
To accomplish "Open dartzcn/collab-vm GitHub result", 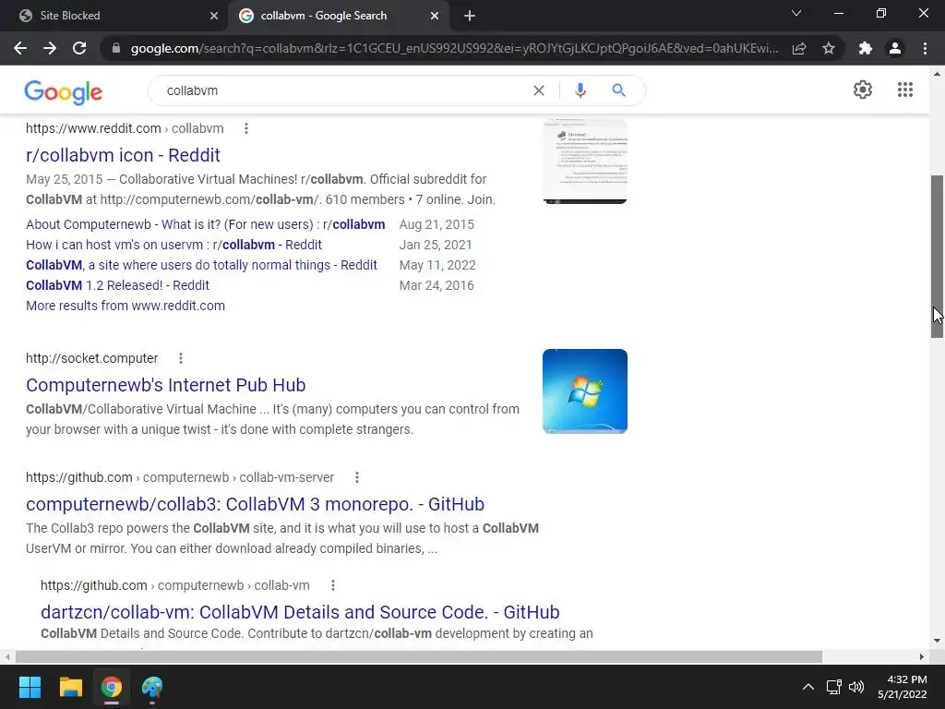I will [x=300, y=612].
